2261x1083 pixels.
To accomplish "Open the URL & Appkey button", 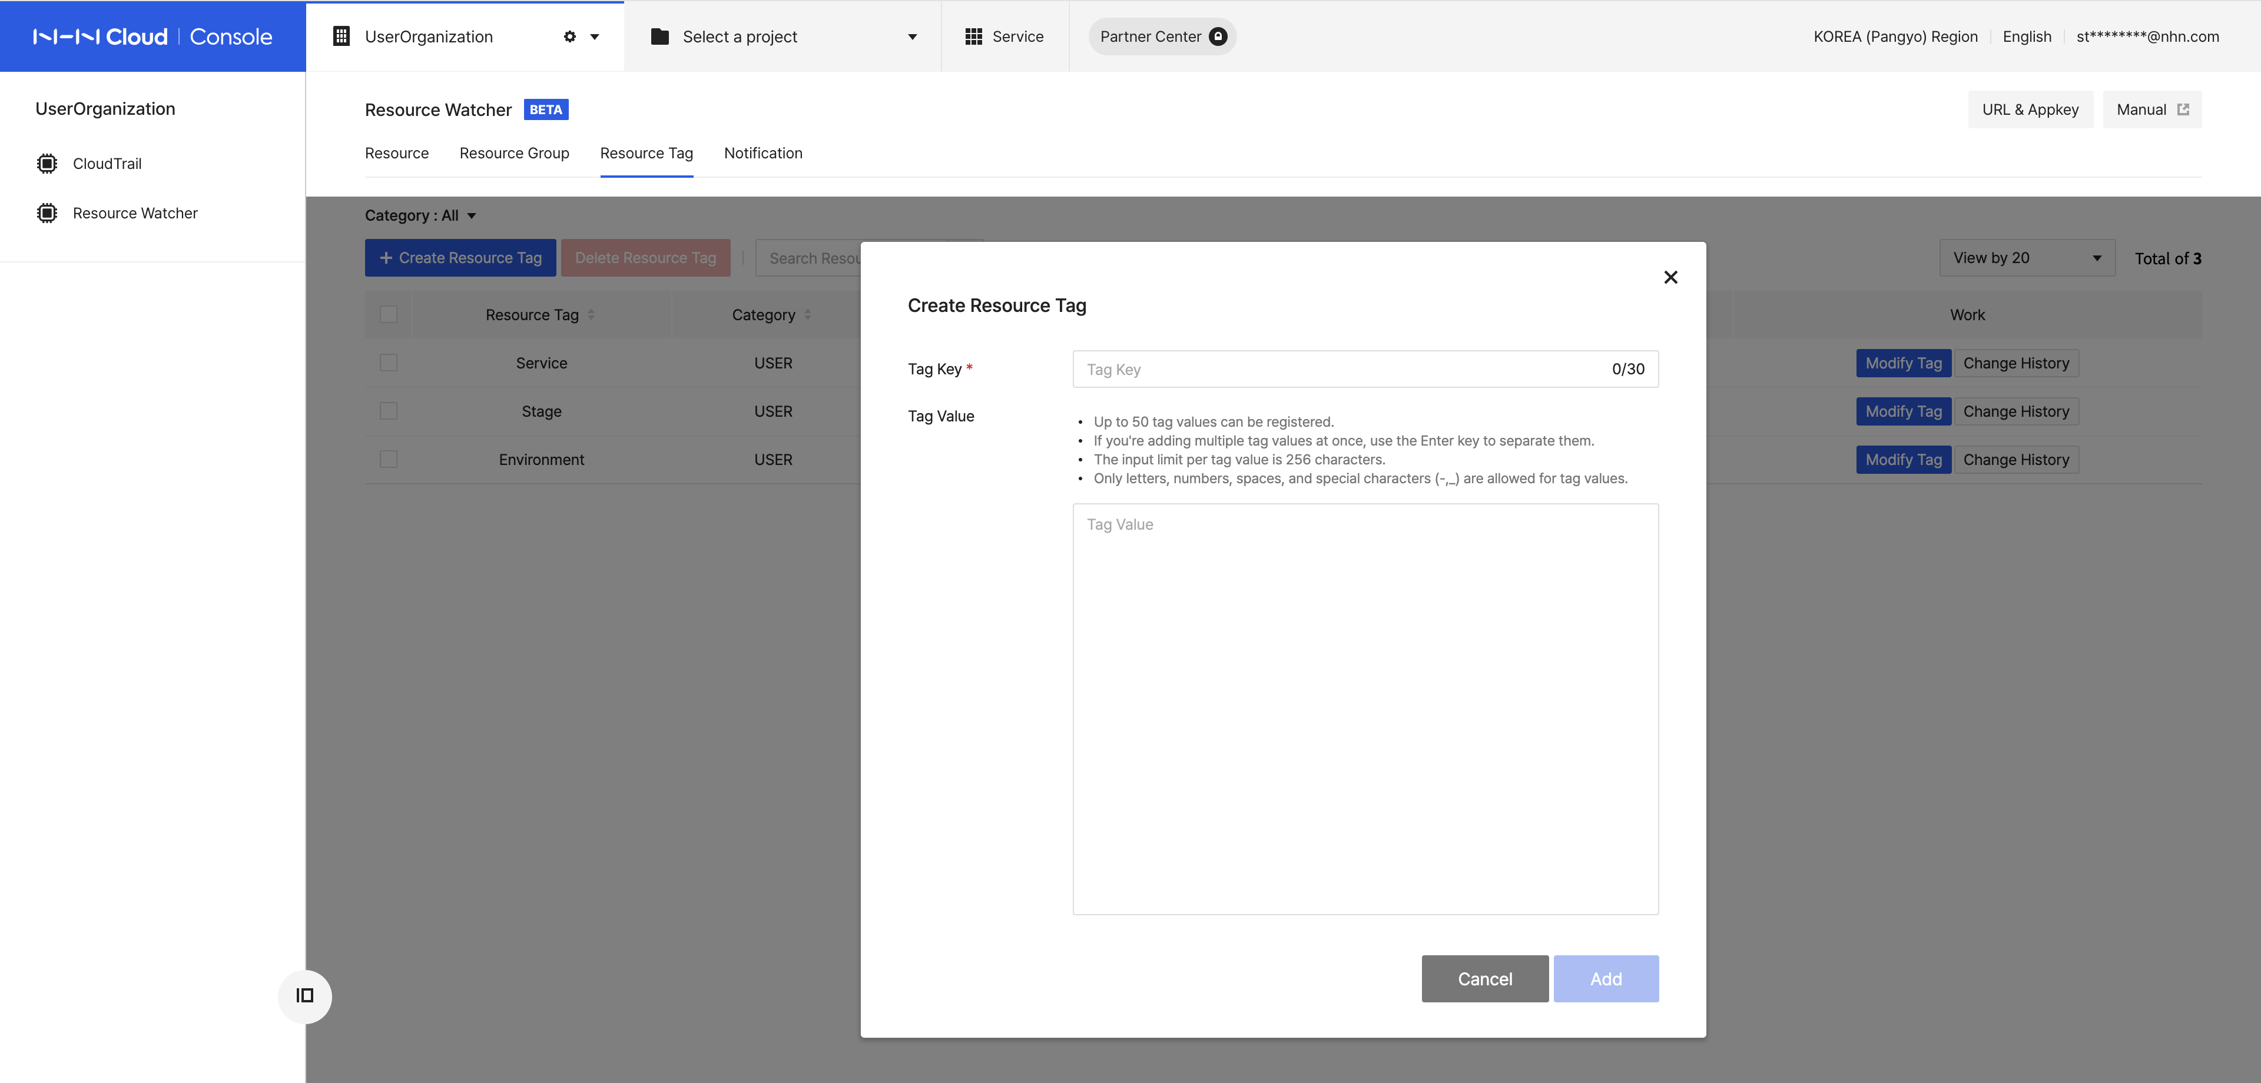I will tap(2030, 109).
